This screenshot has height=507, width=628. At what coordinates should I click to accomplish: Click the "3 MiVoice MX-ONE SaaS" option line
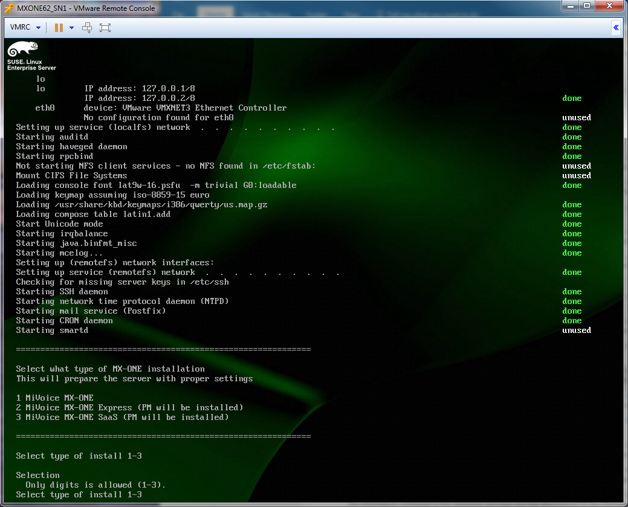tap(122, 418)
